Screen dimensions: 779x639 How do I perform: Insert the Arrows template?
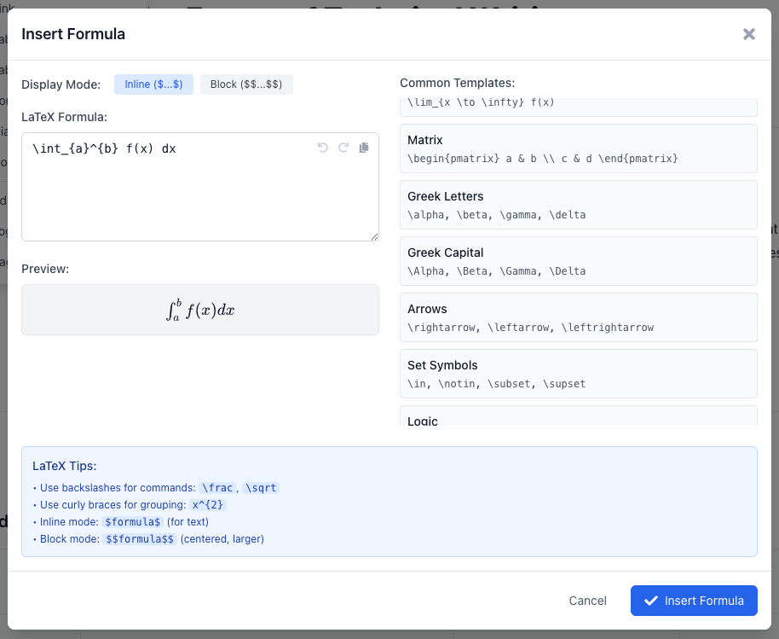(579, 317)
